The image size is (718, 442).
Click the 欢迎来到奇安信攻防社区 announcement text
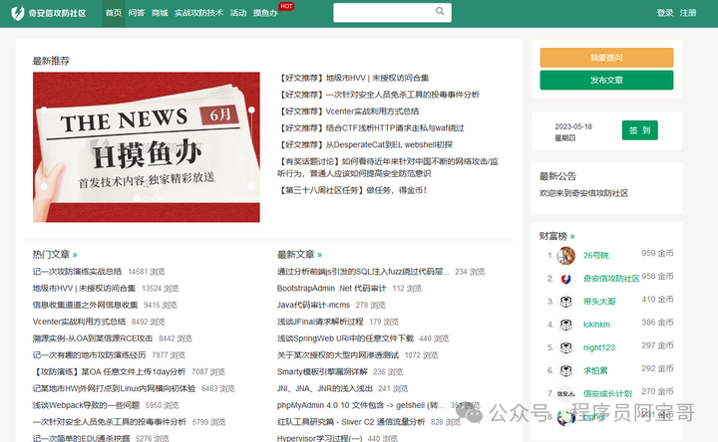[x=583, y=193]
